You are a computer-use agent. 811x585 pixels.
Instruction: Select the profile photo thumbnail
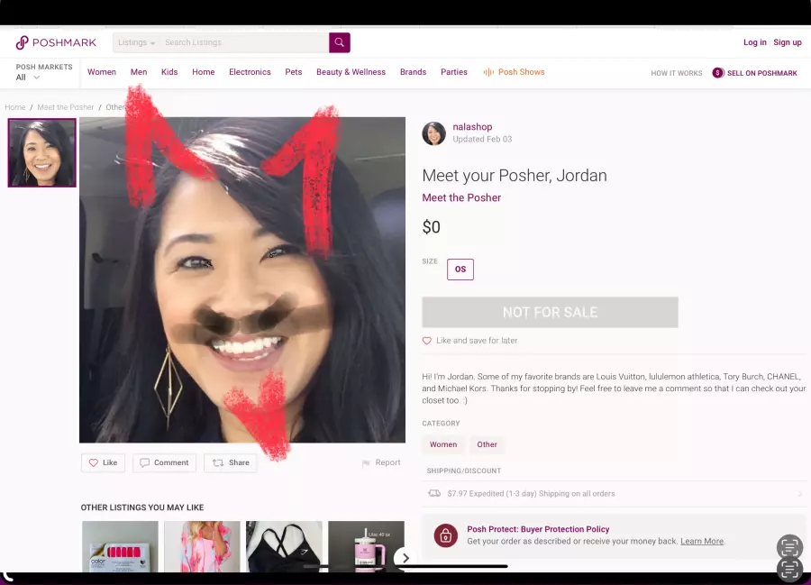click(x=41, y=152)
